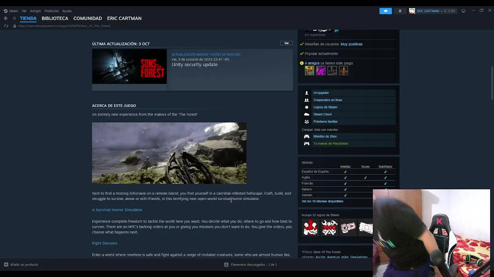Click the Steam logo menu
494x277 pixels.
click(11, 11)
